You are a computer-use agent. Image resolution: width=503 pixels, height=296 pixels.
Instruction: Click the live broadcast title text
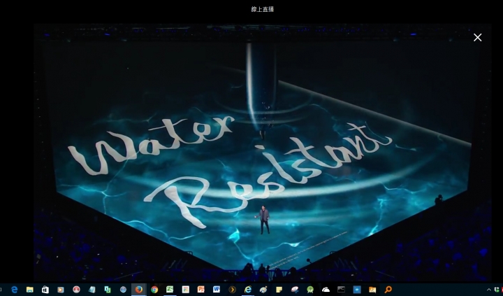pos(263,9)
